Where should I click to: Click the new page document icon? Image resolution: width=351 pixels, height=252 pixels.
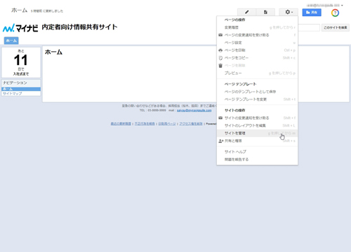[265, 12]
